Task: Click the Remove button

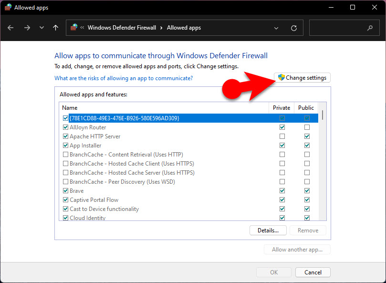Action: (308, 231)
